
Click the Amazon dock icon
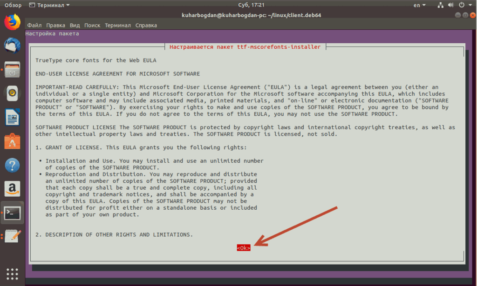click(13, 189)
